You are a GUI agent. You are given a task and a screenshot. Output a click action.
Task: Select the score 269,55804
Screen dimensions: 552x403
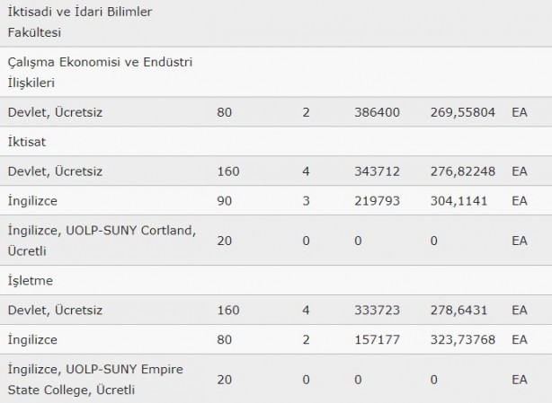(463, 112)
